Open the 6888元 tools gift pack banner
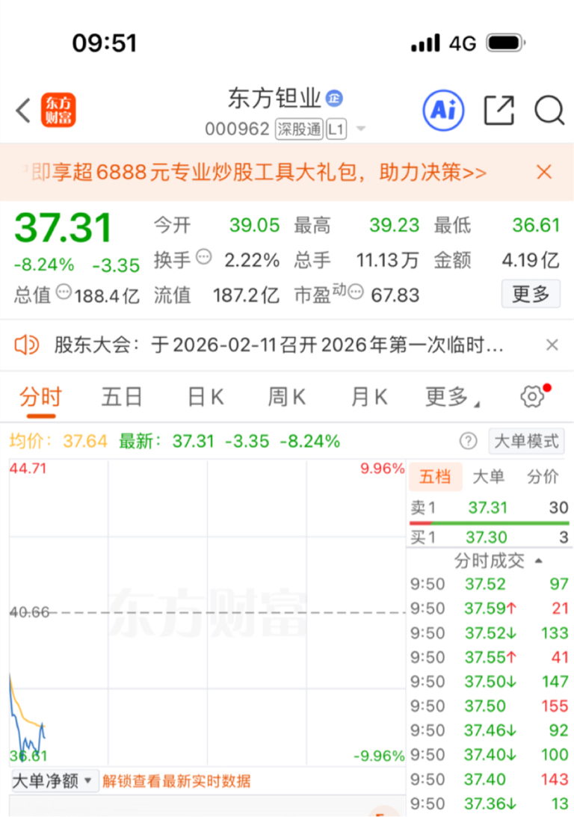The width and height of the screenshot is (574, 817). click(x=259, y=172)
